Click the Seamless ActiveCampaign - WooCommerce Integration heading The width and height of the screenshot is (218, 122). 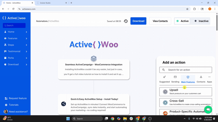pos(94,65)
